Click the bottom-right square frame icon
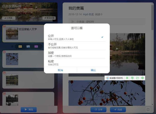156x114 pixels. click(148, 109)
